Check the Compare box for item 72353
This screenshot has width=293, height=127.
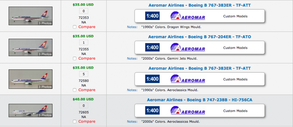[75, 27]
